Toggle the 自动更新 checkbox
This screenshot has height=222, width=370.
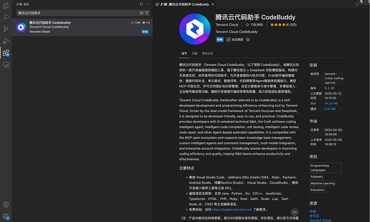point(228,40)
